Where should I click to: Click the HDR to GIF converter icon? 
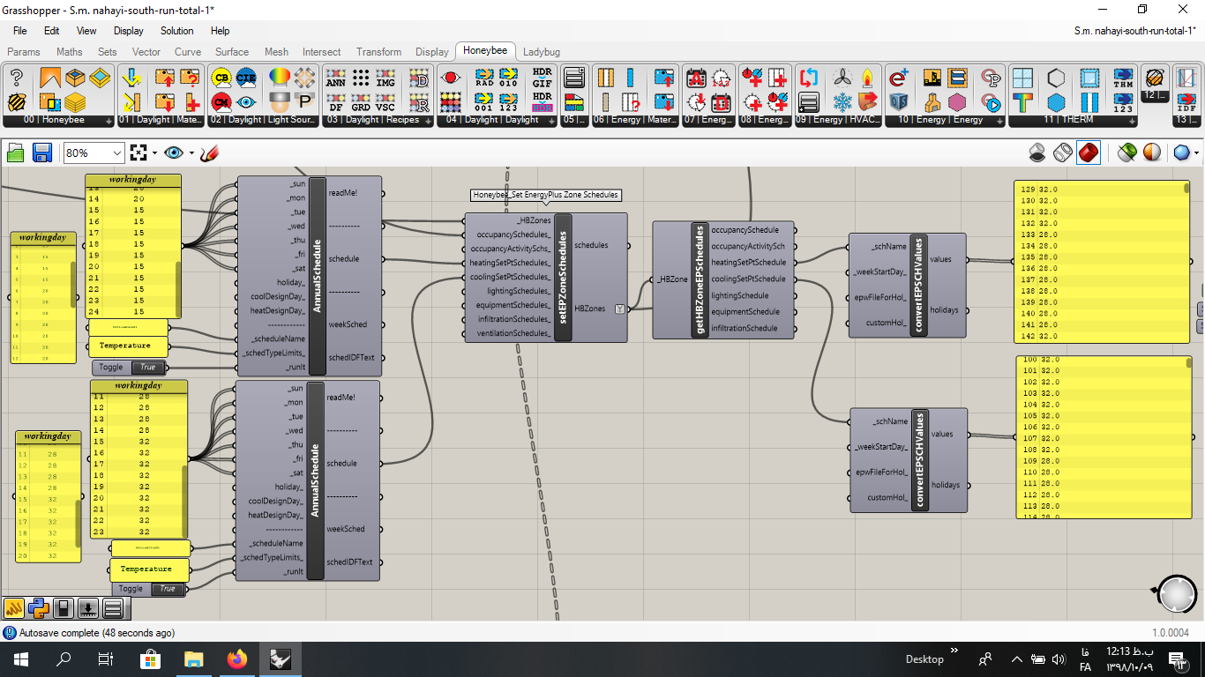(x=543, y=78)
